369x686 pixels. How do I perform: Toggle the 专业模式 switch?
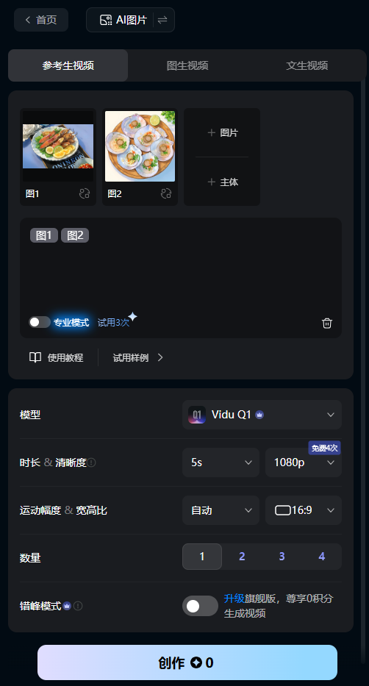[40, 323]
